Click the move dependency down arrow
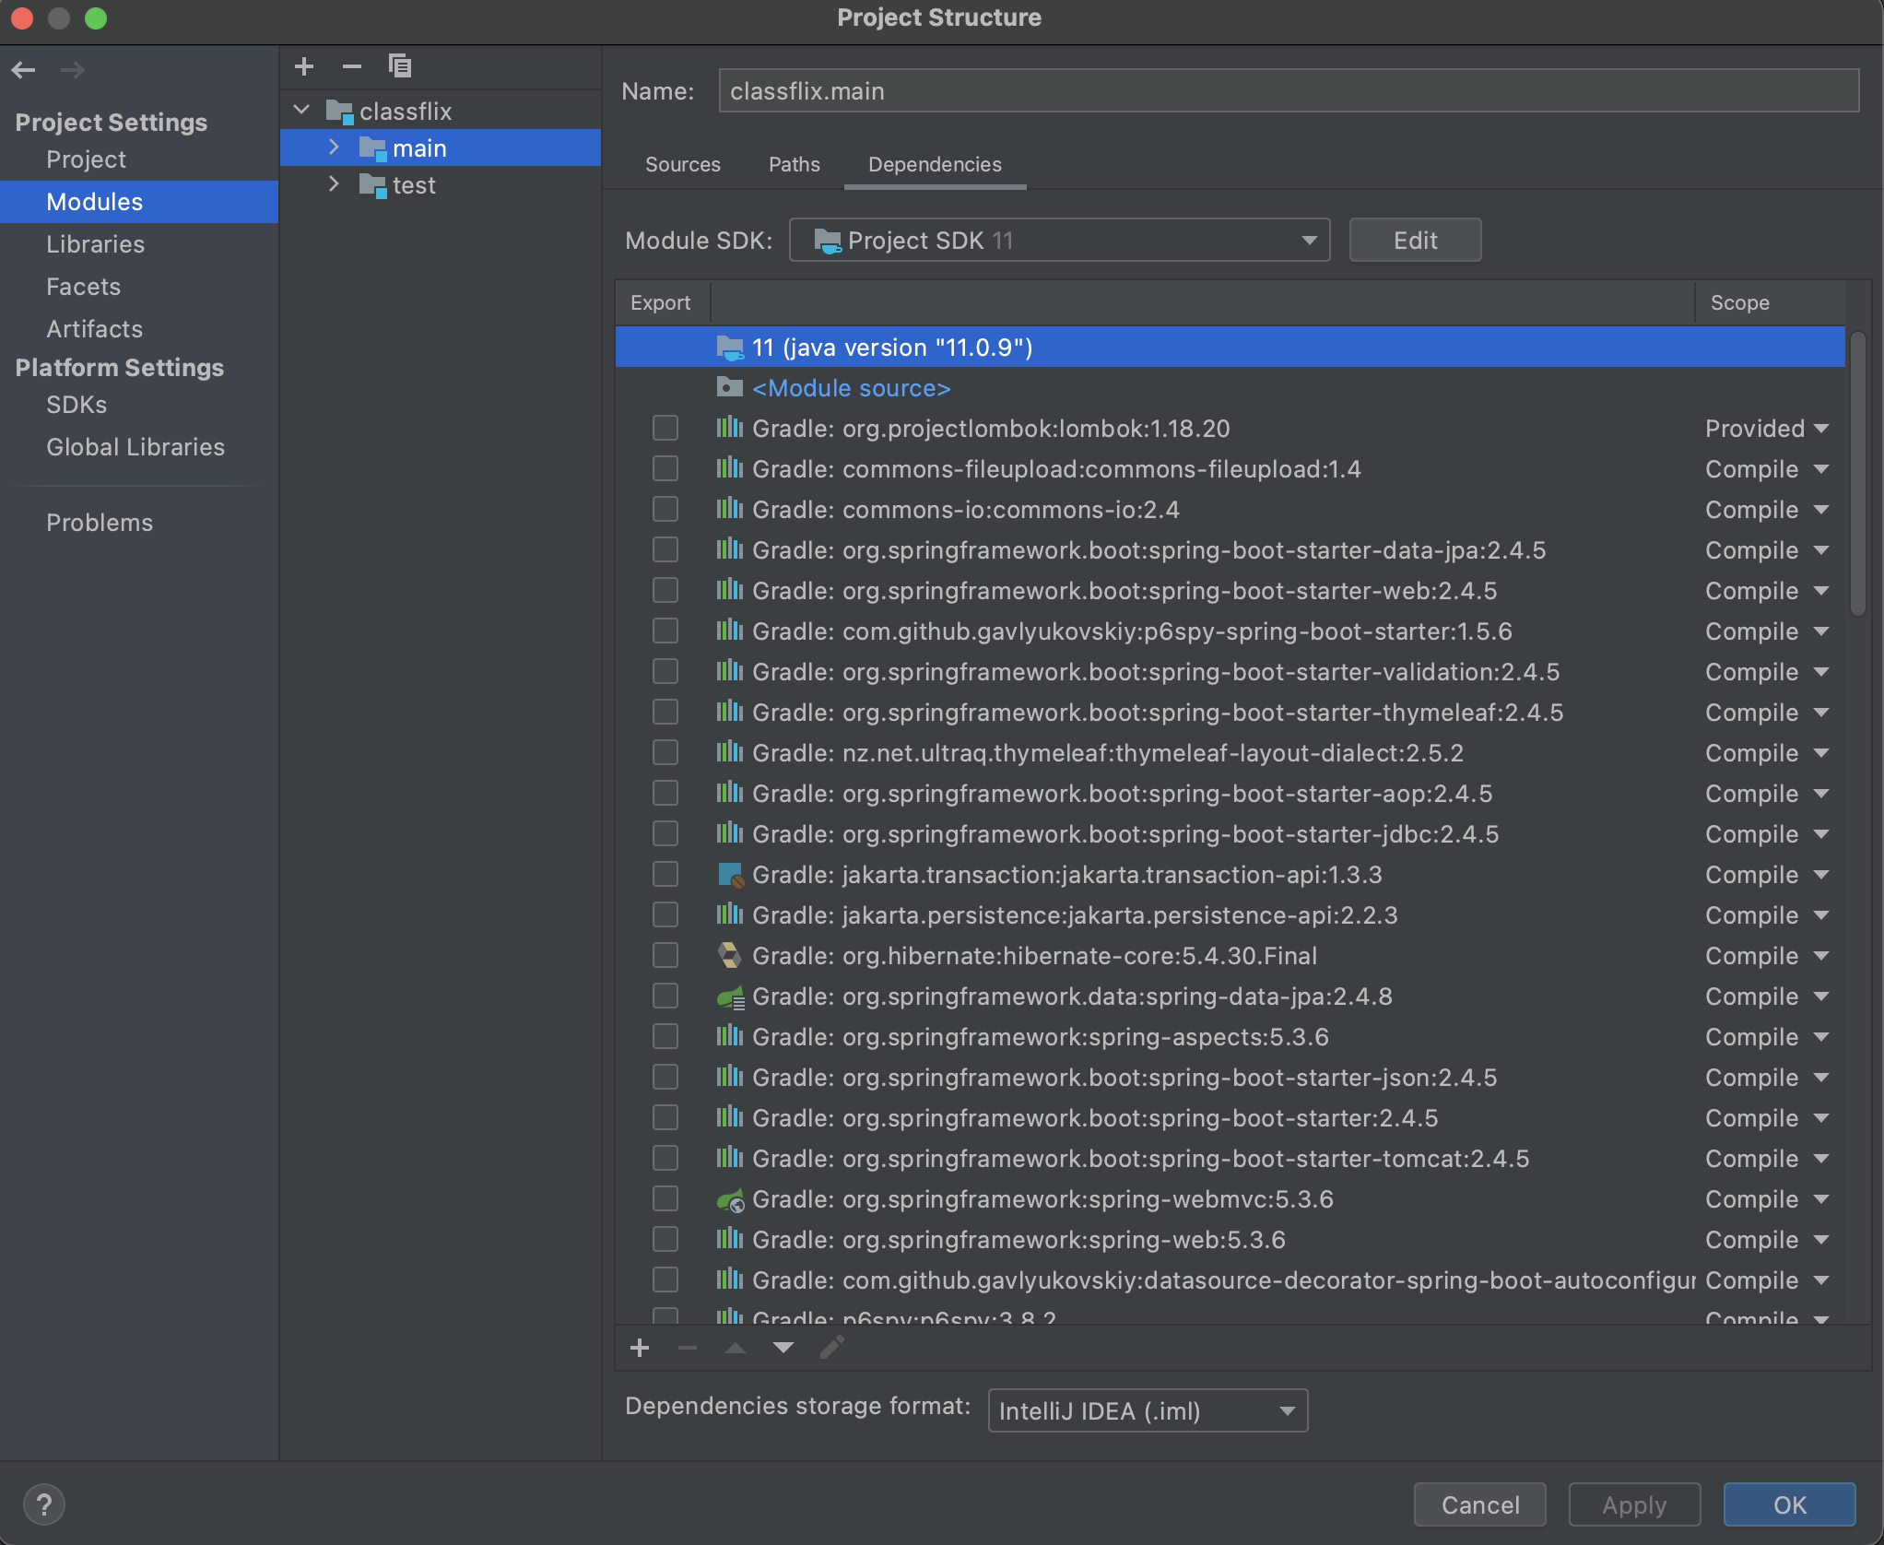1884x1545 pixels. click(x=783, y=1348)
